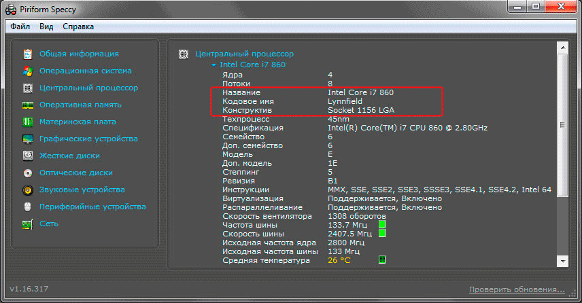The width and height of the screenshot is (582, 303).
Task: Click the Оперативная память RAM icon
Action: pyautogui.click(x=28, y=105)
